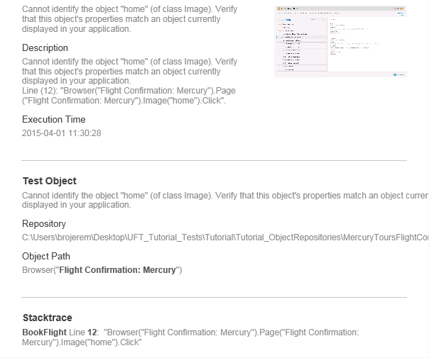Click bold line number 12 in Stacktrace
The height and width of the screenshot is (358, 429).
pyautogui.click(x=92, y=332)
